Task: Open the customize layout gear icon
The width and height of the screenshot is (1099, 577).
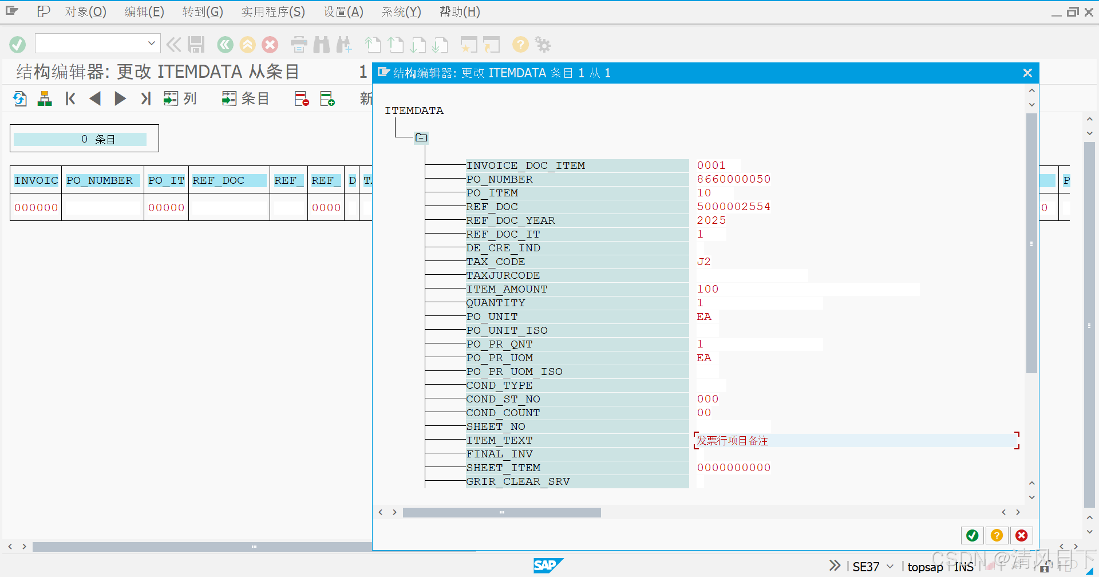Action: [x=543, y=45]
